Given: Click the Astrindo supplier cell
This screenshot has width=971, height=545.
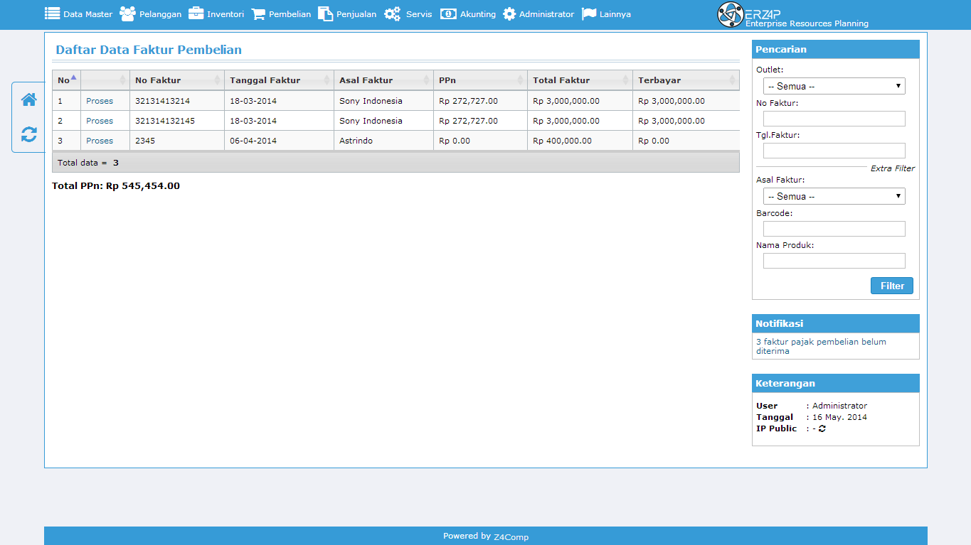Looking at the screenshot, I should (x=383, y=141).
